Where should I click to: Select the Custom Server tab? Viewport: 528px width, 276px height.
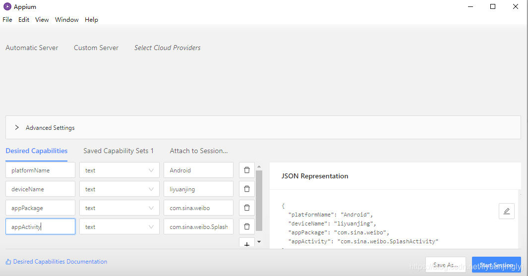coord(96,48)
